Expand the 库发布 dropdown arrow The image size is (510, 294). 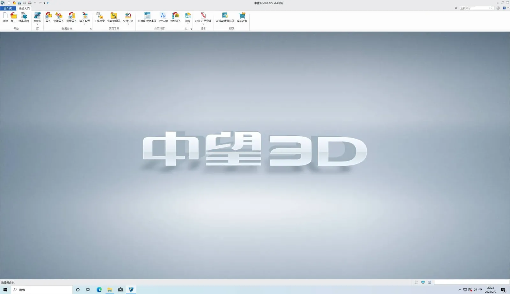point(37,24)
